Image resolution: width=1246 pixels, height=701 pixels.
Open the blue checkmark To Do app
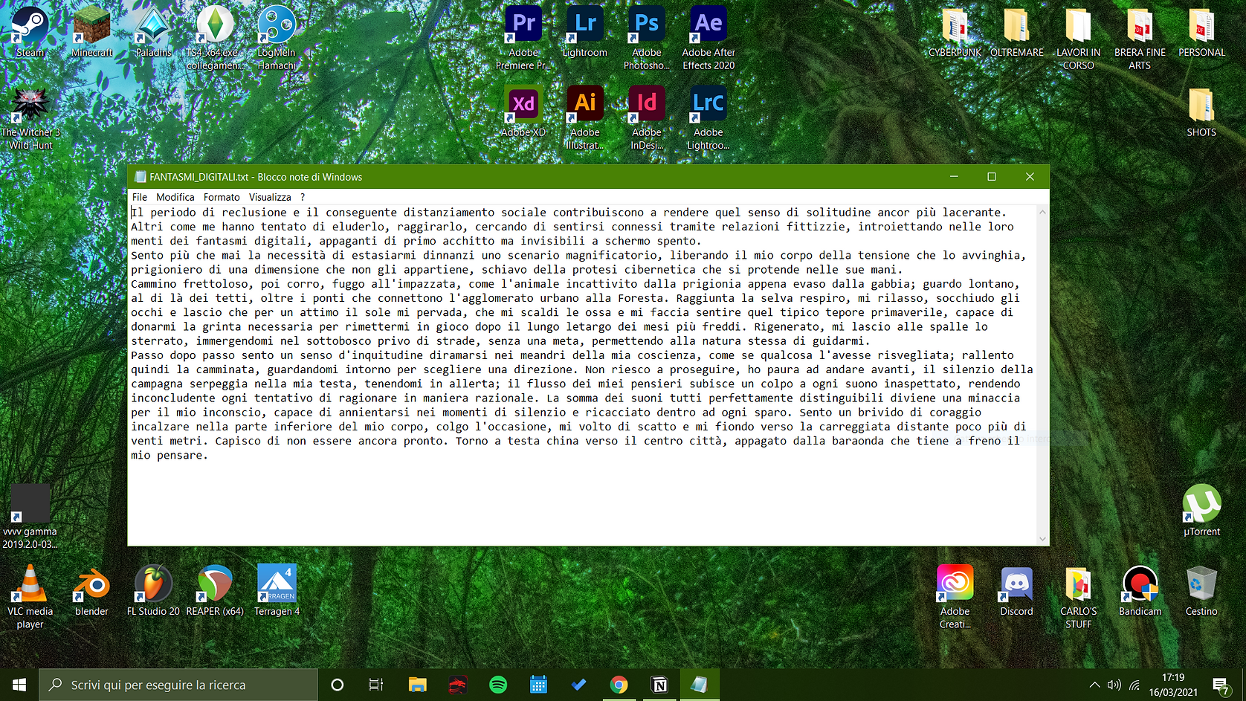click(x=578, y=685)
